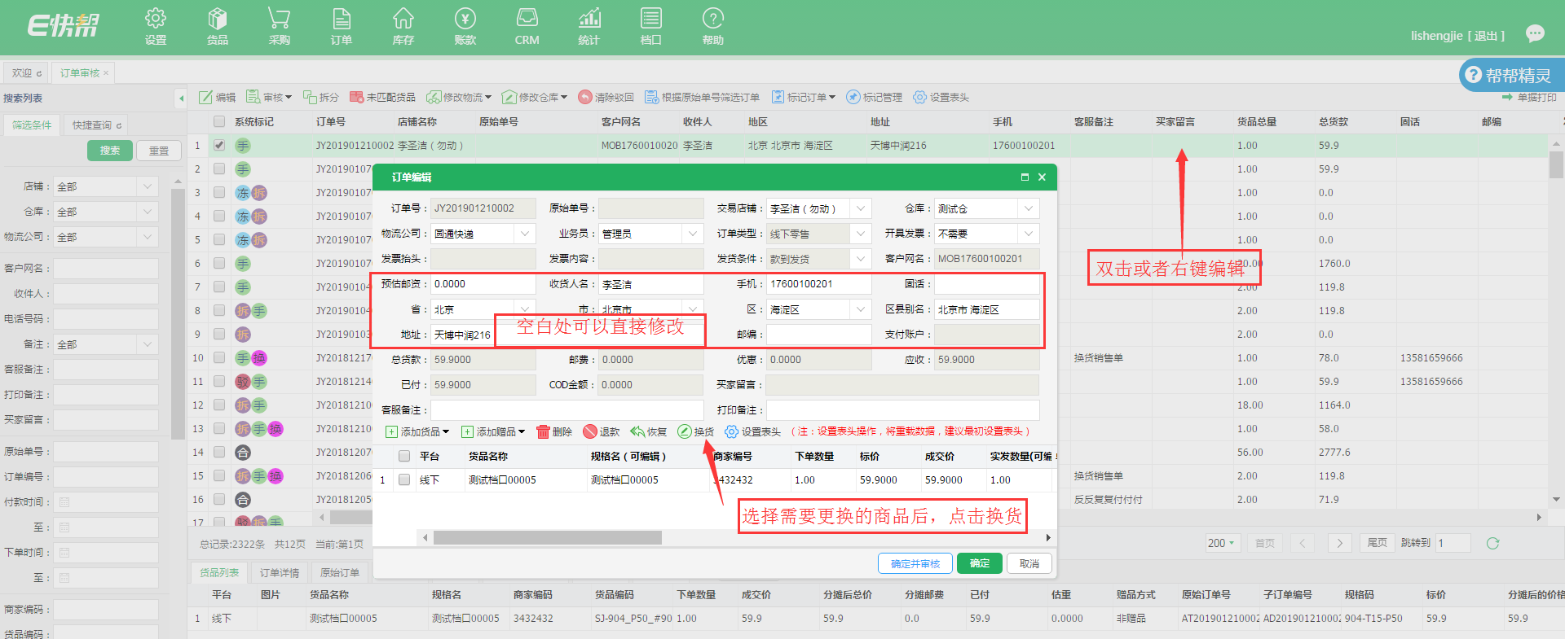The width and height of the screenshot is (1565, 639).
Task: Click the 客服备注 input in dialog
Action: pos(567,409)
